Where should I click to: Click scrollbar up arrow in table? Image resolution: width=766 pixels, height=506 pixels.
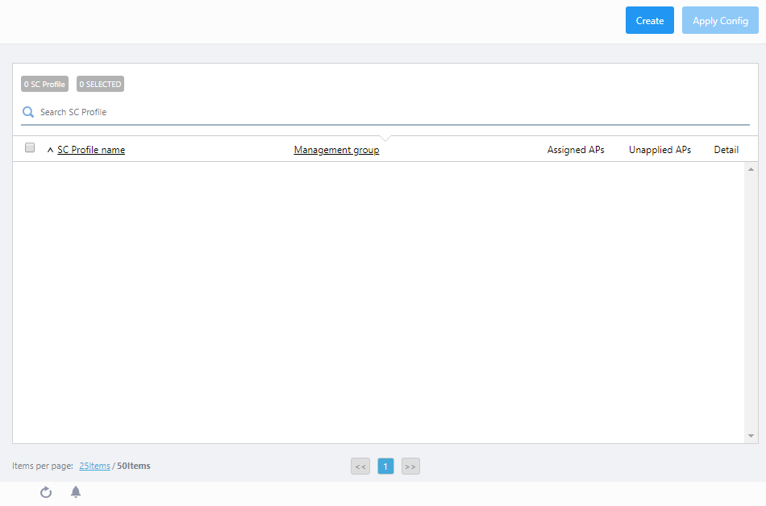coord(751,169)
